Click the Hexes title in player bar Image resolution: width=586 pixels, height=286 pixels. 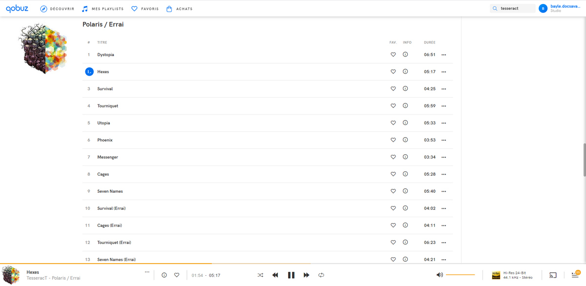(x=33, y=272)
